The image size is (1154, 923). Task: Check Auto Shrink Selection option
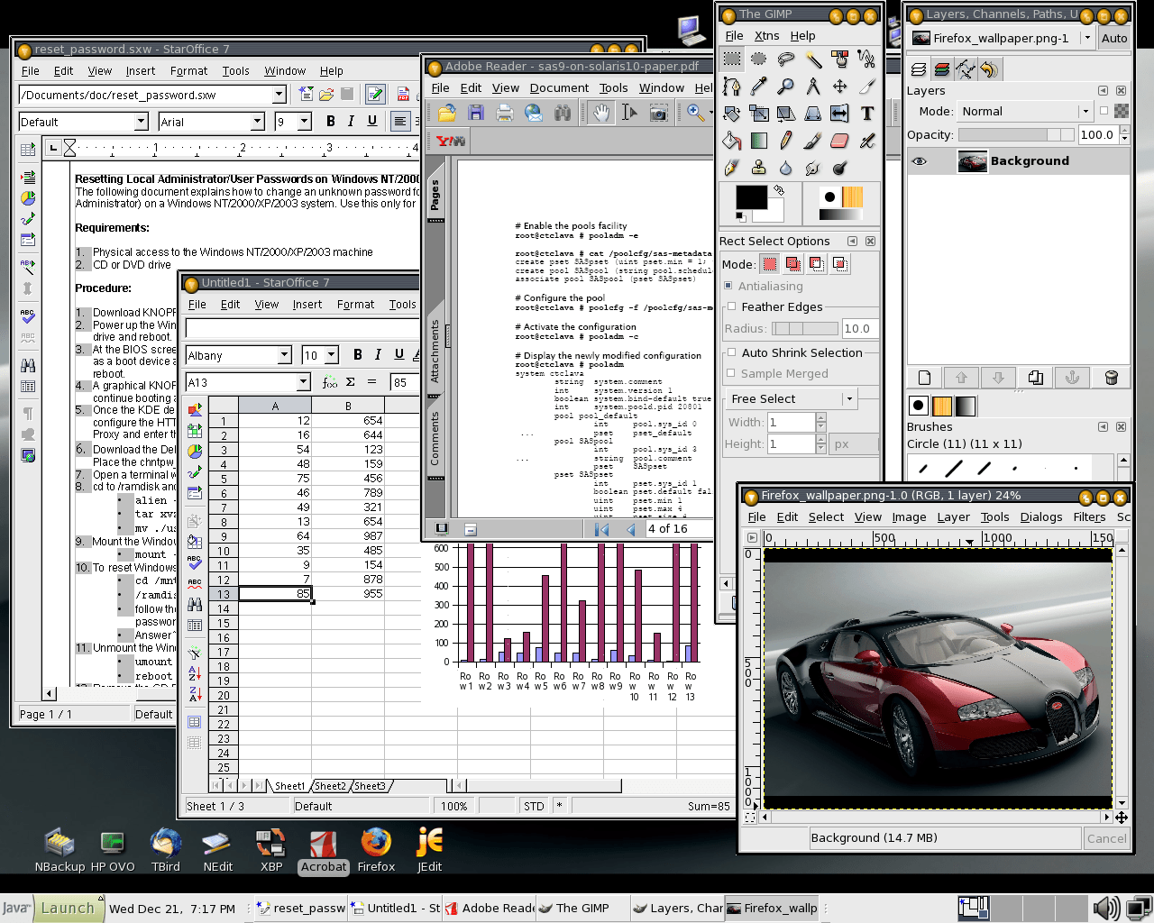point(732,352)
